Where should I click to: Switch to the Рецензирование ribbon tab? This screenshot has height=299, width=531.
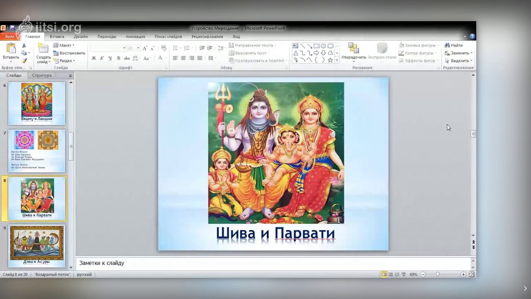tap(207, 37)
